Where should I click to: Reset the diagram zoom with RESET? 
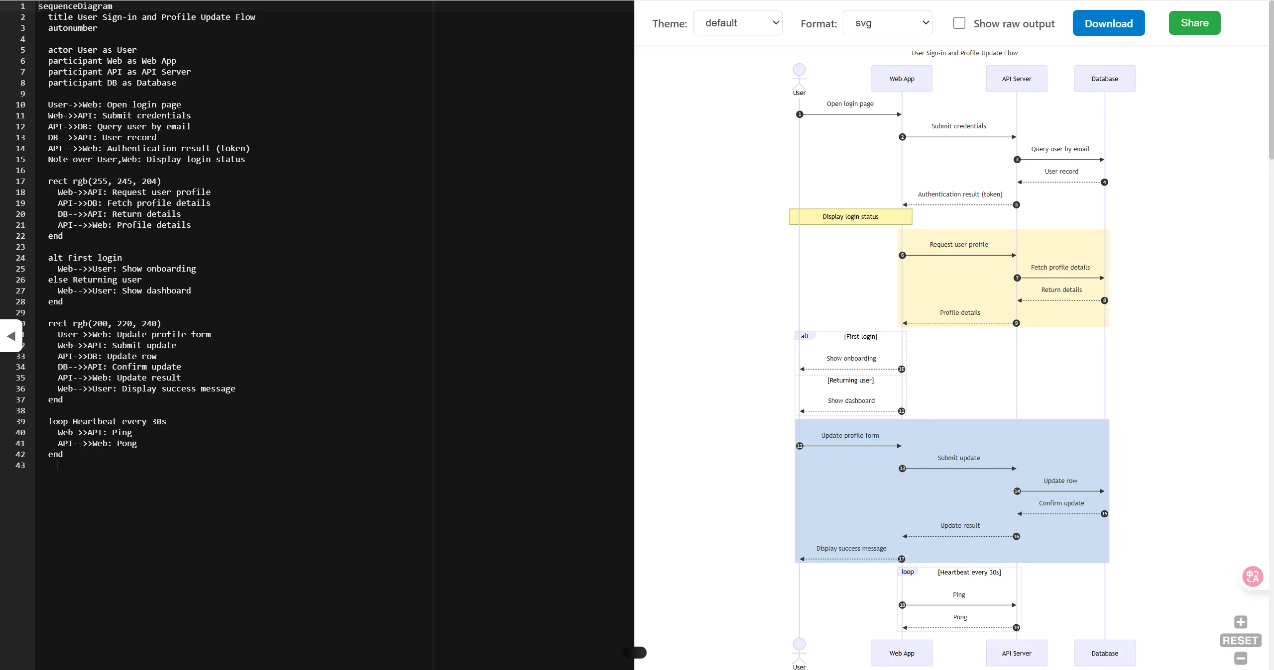(x=1240, y=641)
